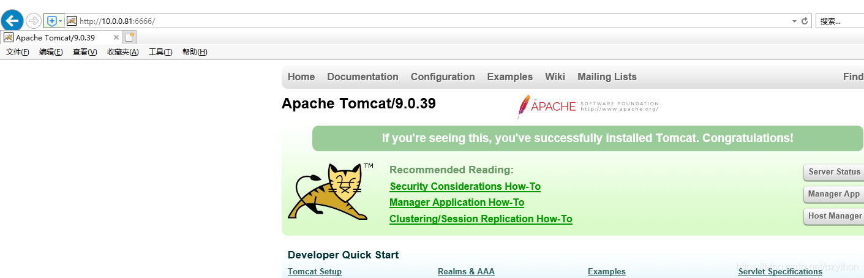Viewport: 864px width, 278px height.
Task: Open the Mailing Lists nav link
Action: (x=607, y=77)
